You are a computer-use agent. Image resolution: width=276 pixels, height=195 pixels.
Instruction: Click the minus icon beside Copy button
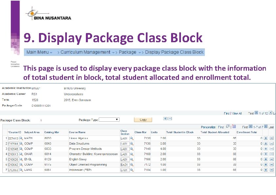169,118
